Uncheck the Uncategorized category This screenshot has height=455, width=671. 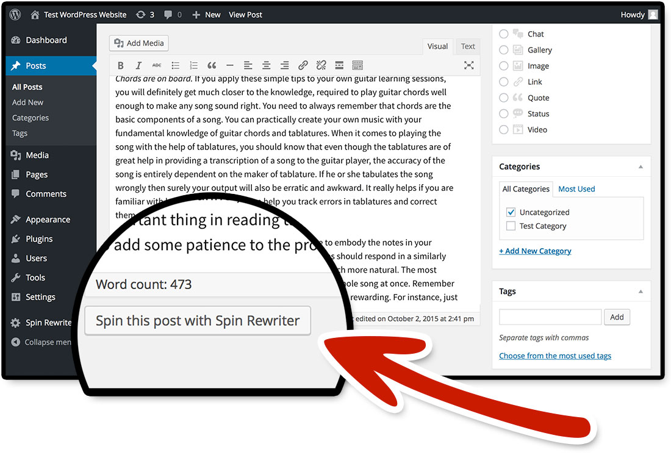pos(511,212)
